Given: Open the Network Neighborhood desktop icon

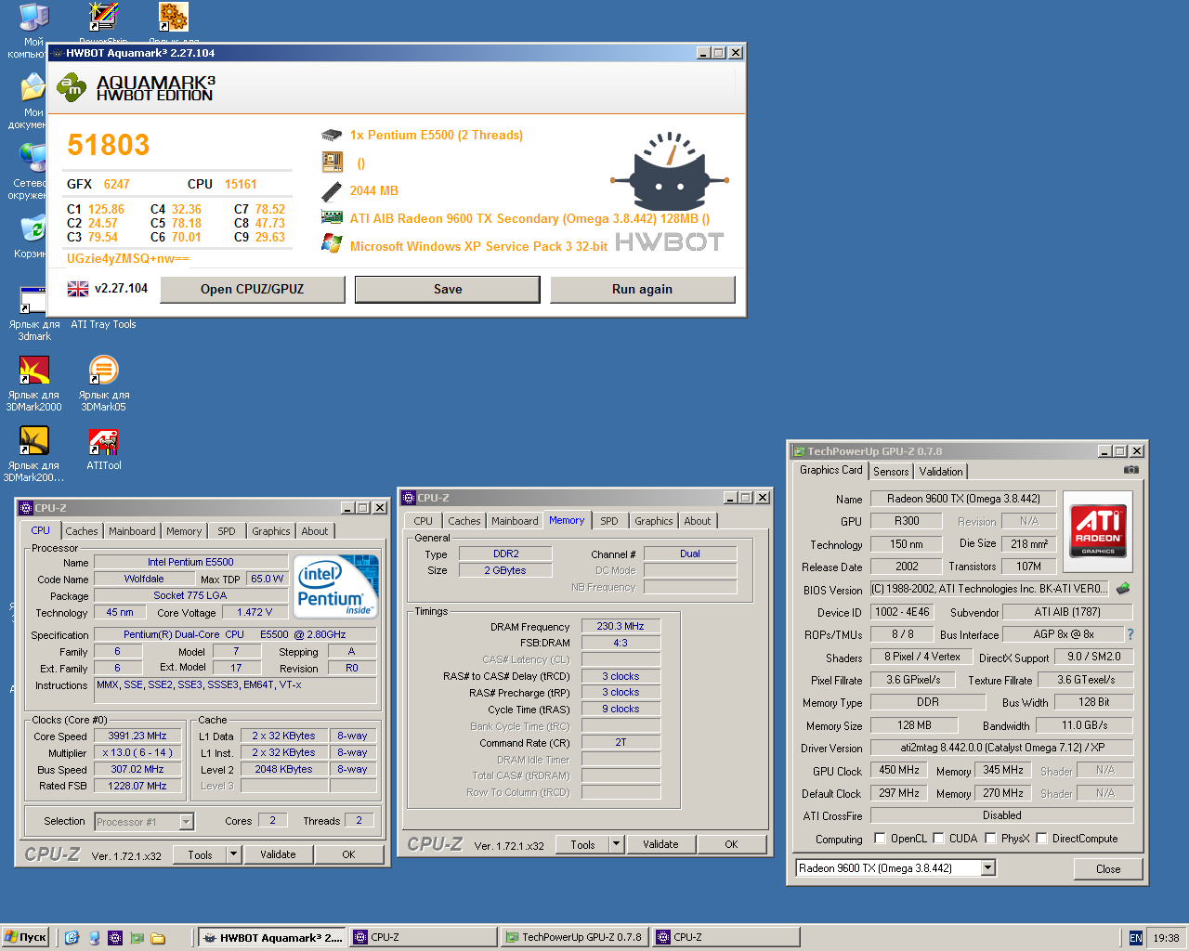Looking at the screenshot, I should (x=33, y=159).
